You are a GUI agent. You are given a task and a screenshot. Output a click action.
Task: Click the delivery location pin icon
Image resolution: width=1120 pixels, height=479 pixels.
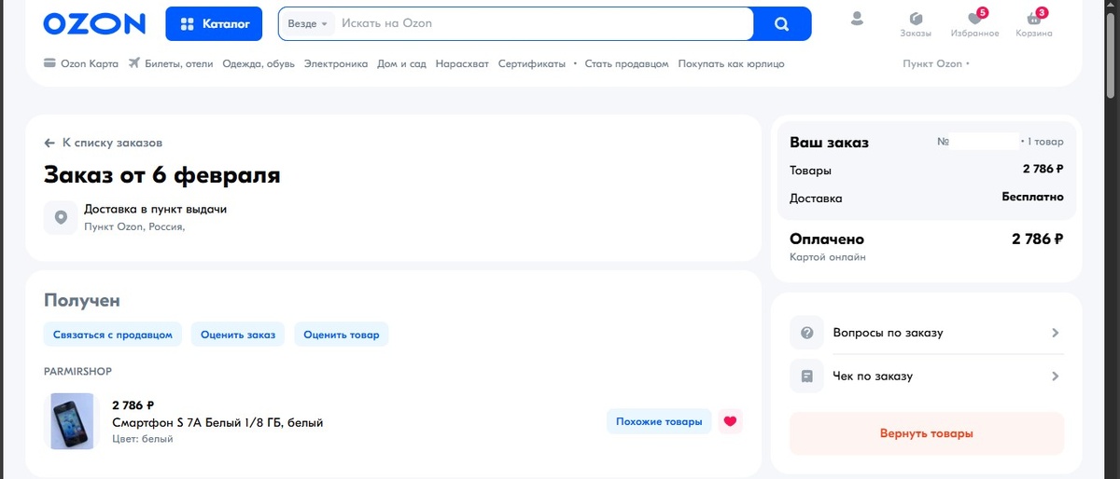(61, 217)
